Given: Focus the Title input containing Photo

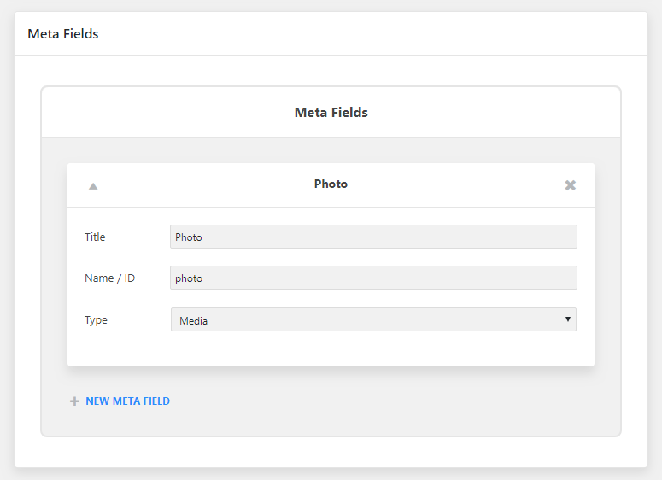Looking at the screenshot, I should point(373,237).
